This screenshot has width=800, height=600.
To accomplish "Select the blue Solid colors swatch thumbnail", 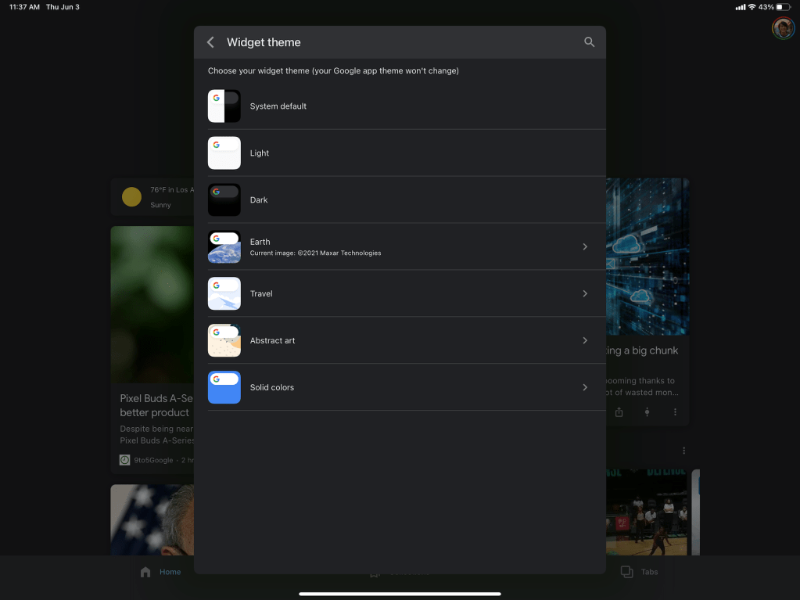I will click(x=224, y=388).
